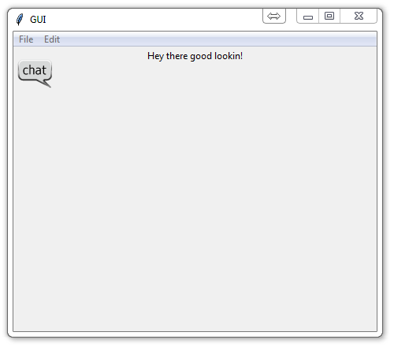Click the double-arrow button in title bar
394x347 pixels.
coord(274,16)
